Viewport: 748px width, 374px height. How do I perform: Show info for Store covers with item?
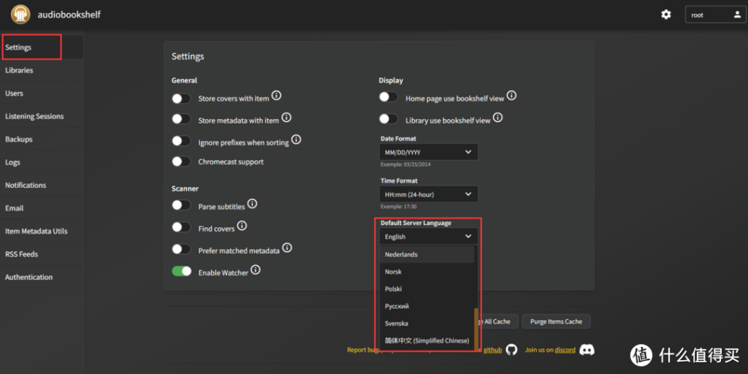[277, 96]
